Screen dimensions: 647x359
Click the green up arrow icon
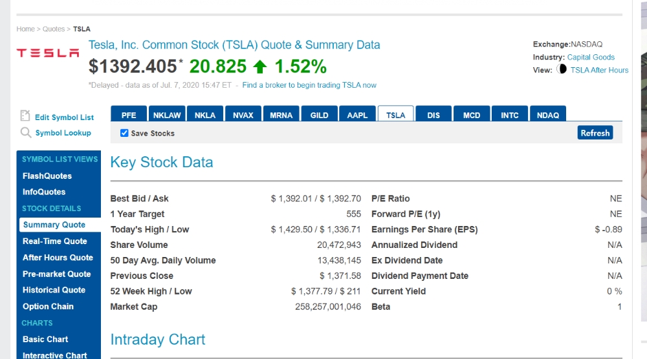[x=260, y=67]
